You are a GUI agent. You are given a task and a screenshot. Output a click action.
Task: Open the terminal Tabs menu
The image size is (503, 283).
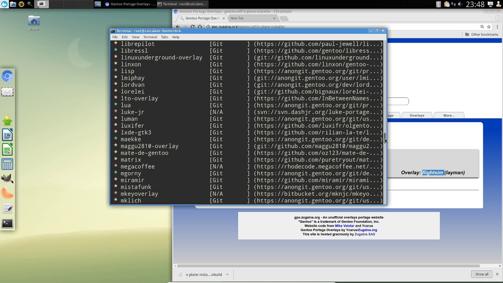tap(164, 37)
